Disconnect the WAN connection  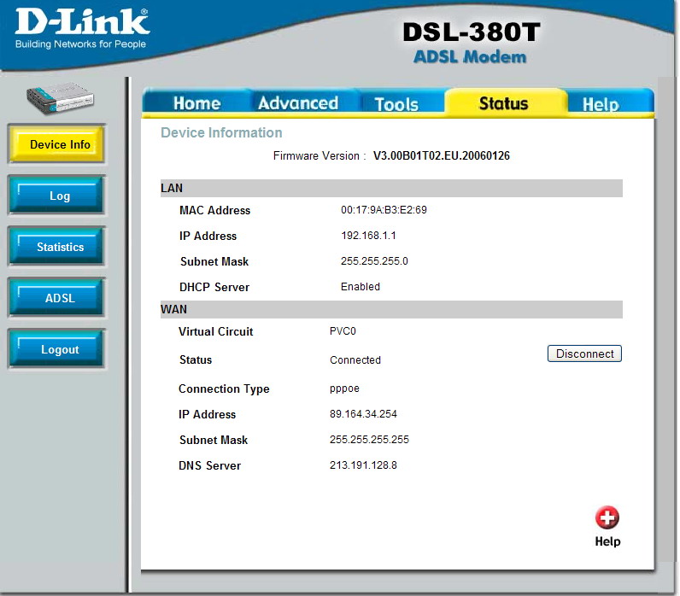pyautogui.click(x=584, y=354)
